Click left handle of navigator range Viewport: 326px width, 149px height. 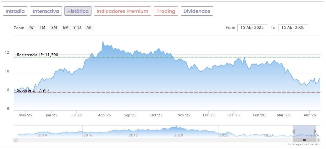point(293,131)
